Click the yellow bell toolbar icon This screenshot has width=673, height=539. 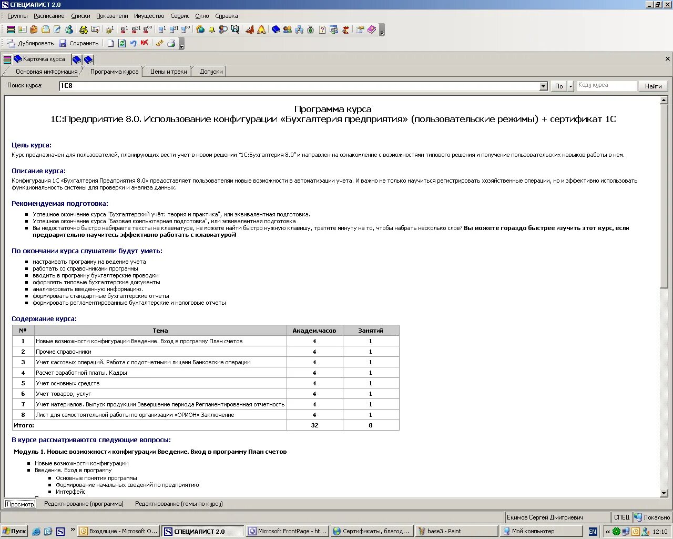212,29
